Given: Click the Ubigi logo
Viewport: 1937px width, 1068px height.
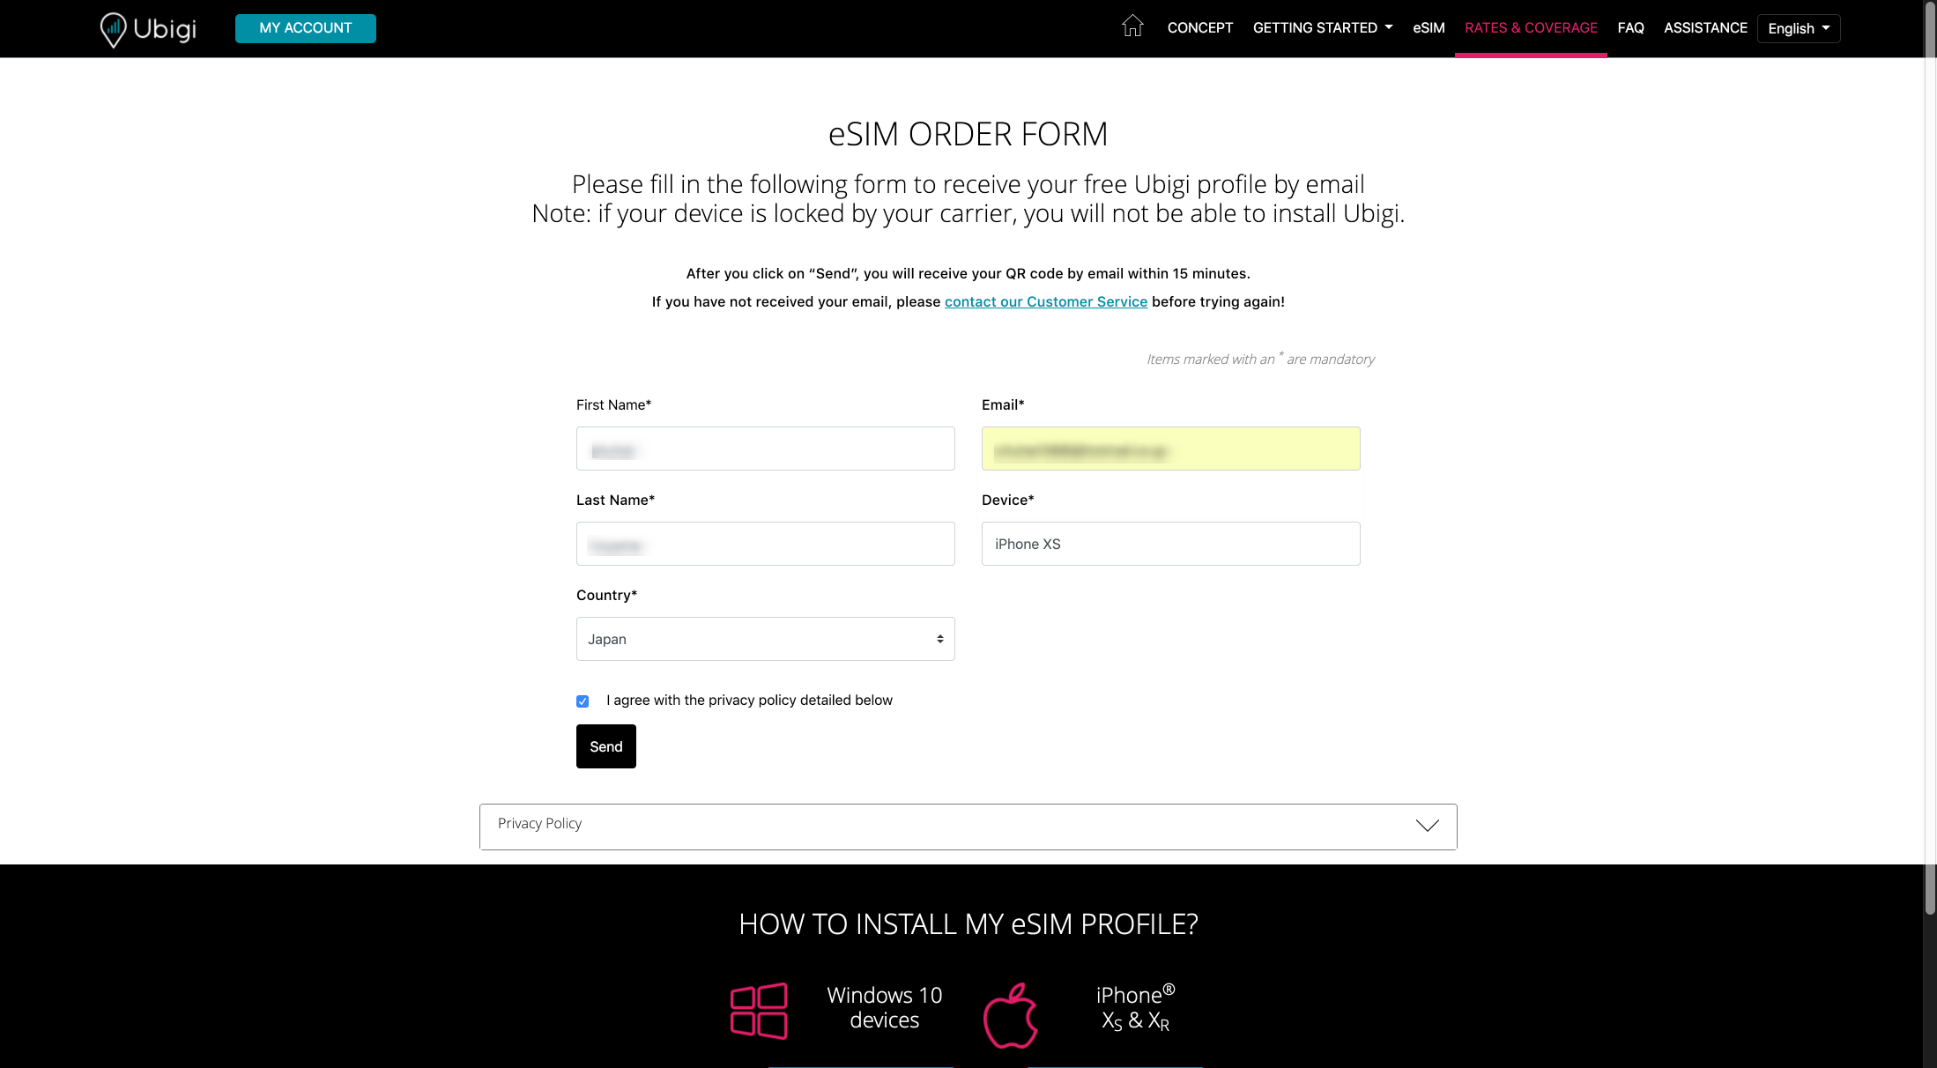Looking at the screenshot, I should coord(148,29).
